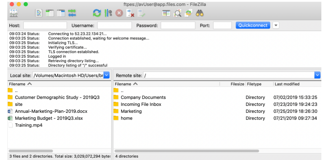The width and height of the screenshot is (328, 160).
Task: Click the Local site path field
Action: (68, 75)
